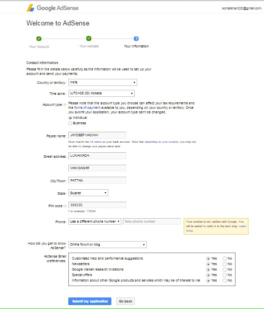Open the phone number selection dropdown
Screen dimensions: 264x309
(x=95, y=222)
